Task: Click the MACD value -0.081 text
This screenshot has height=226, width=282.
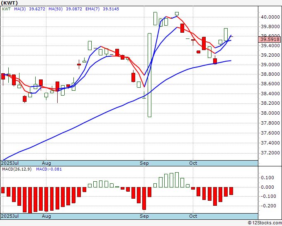Action: click(x=49, y=169)
